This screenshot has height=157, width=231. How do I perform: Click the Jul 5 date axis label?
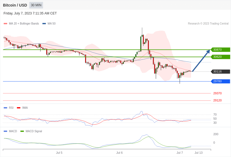[x=59, y=153]
